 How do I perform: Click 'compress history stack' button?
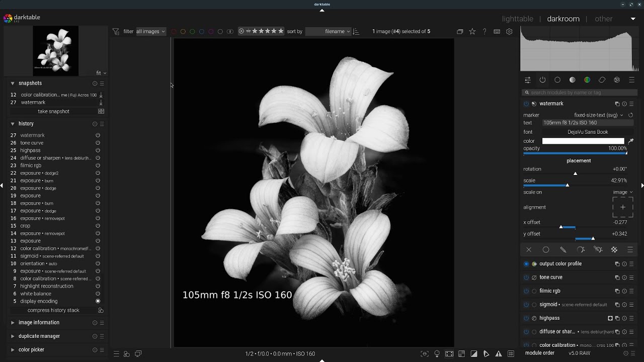point(53,311)
